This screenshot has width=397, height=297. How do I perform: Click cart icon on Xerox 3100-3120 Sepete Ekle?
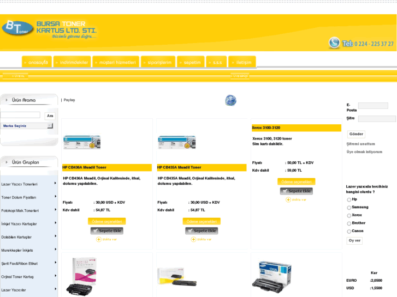point(285,191)
